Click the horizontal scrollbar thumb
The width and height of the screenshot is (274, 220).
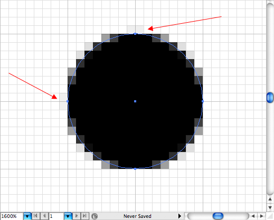click(218, 216)
